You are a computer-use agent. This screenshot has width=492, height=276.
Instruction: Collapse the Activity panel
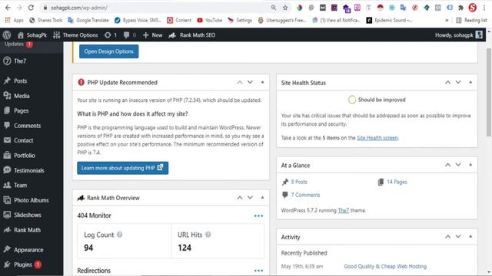[470, 237]
